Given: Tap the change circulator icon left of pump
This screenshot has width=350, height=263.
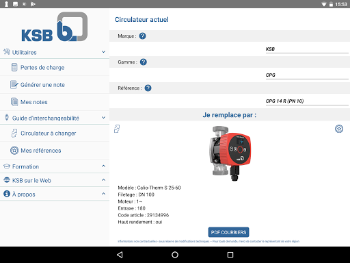Looking at the screenshot, I should pos(117,129).
